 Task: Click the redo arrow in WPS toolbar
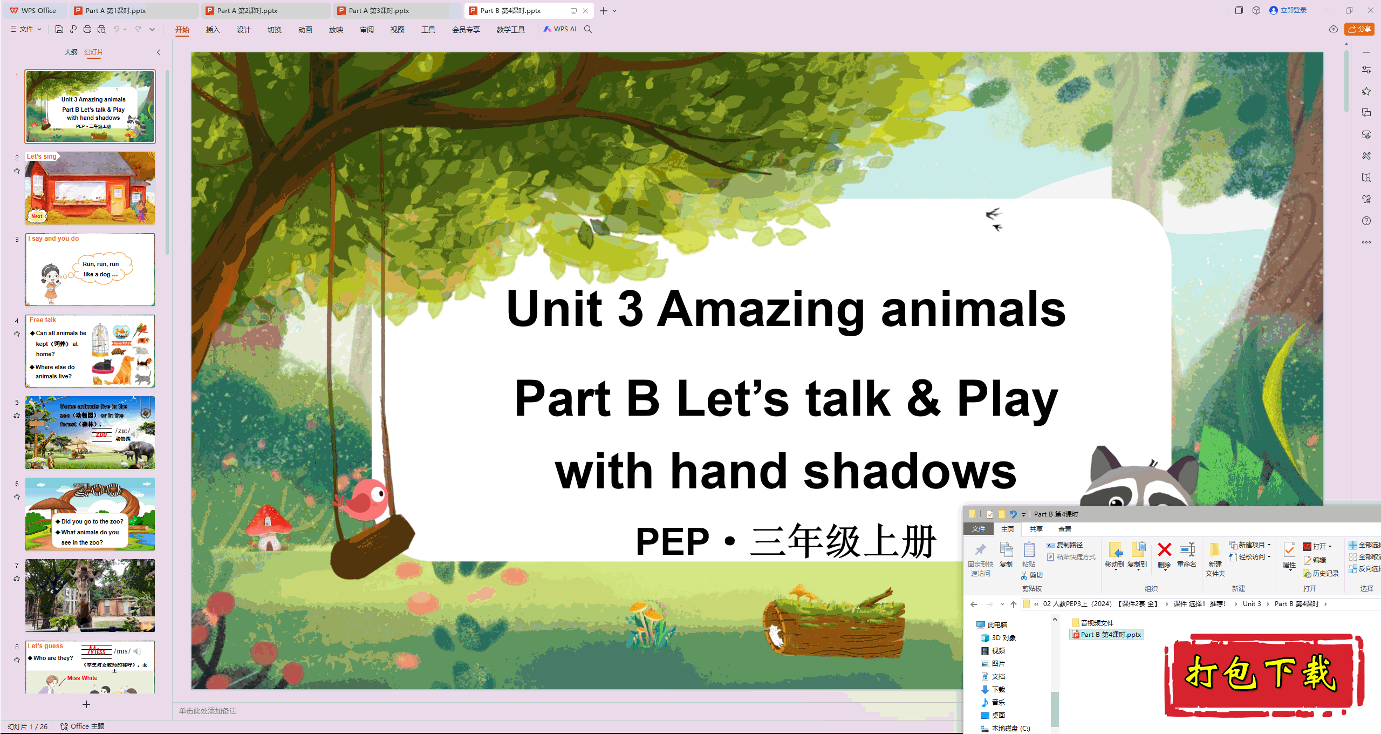click(138, 29)
